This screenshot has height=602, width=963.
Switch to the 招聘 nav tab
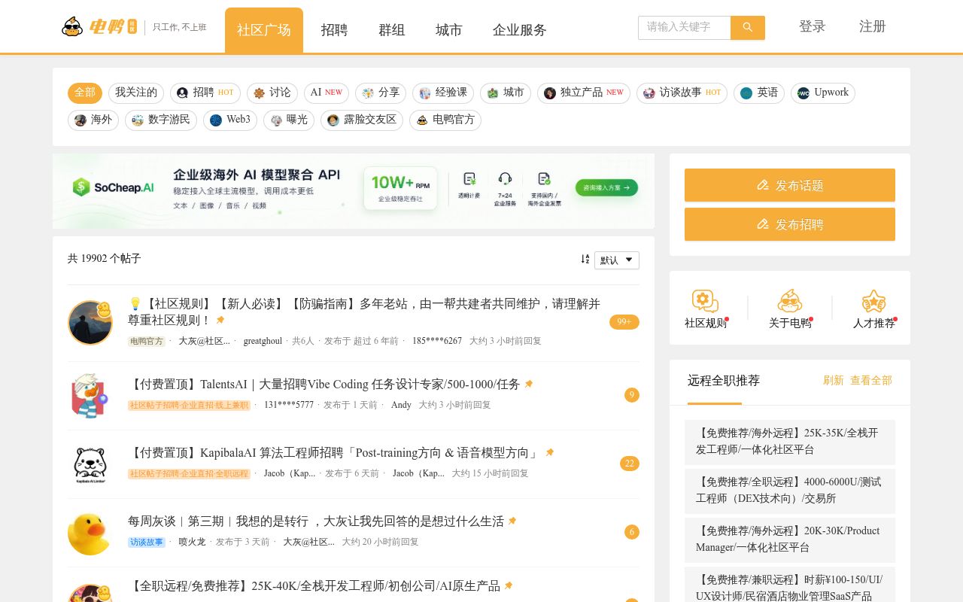[x=334, y=30]
